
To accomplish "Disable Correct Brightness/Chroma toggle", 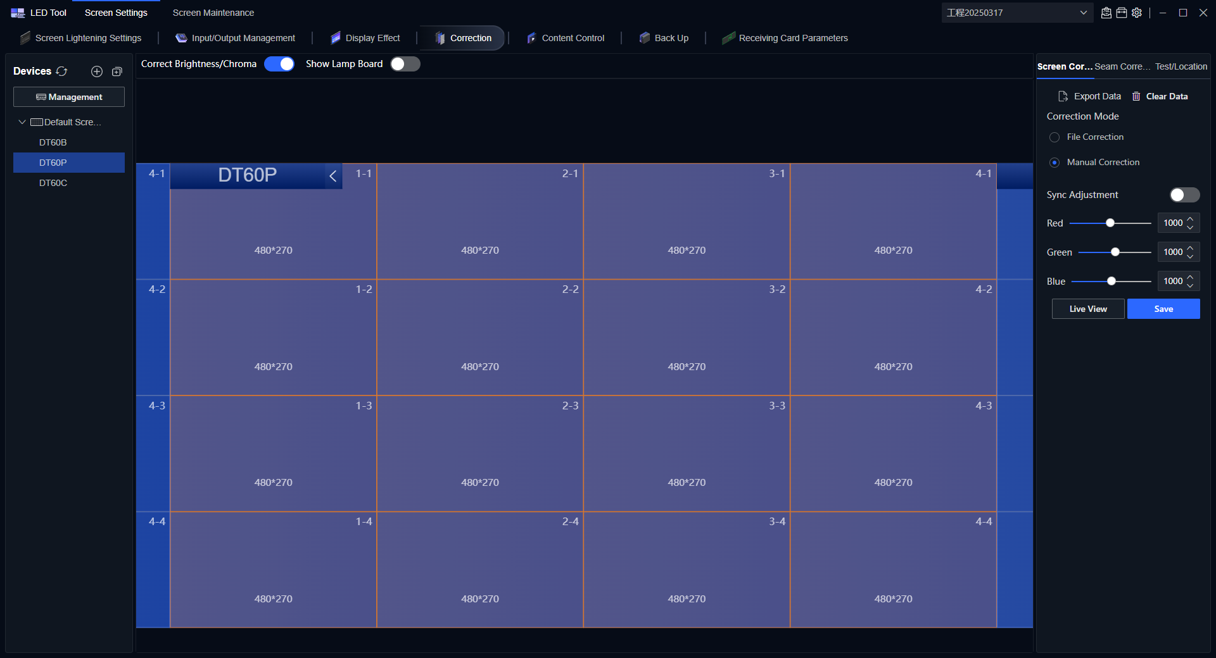I will coord(279,64).
